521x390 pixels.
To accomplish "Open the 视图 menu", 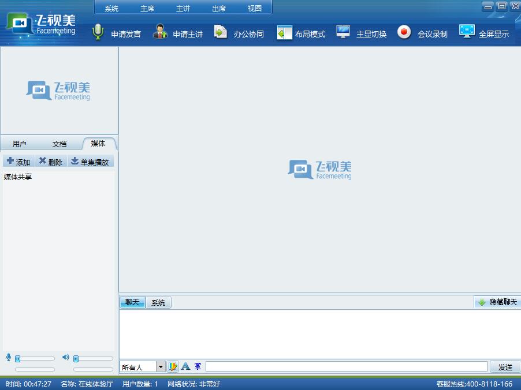I will (x=254, y=8).
